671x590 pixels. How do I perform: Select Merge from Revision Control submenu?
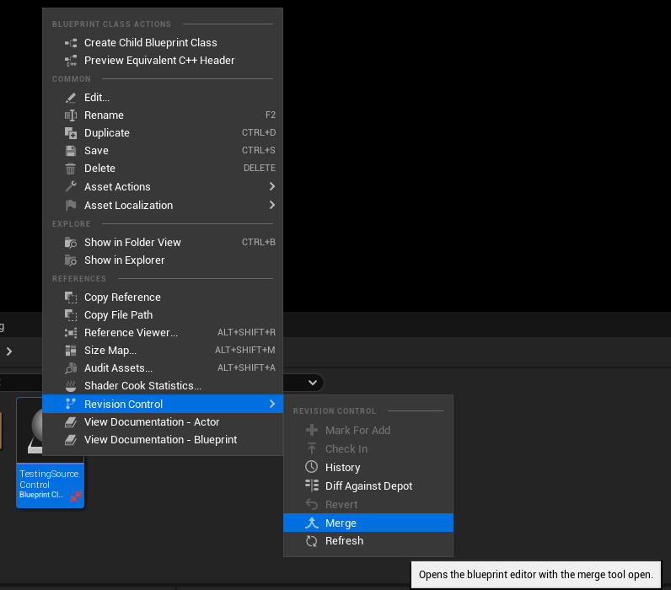341,523
